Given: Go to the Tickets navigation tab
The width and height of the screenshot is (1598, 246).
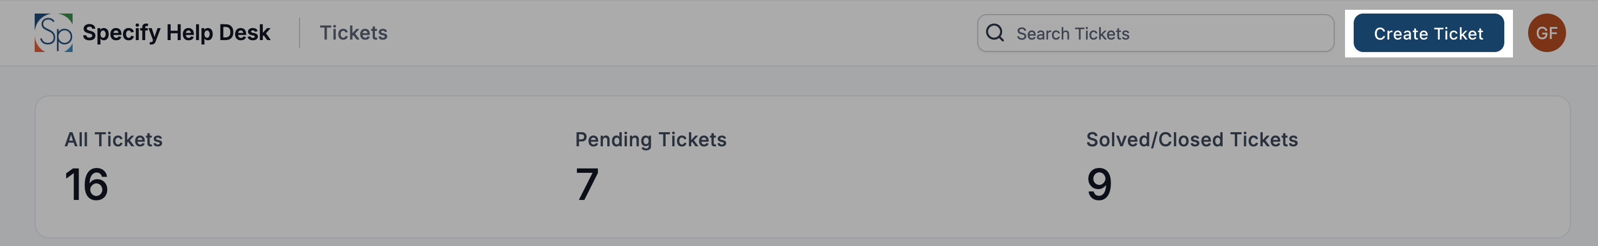Looking at the screenshot, I should point(353,33).
